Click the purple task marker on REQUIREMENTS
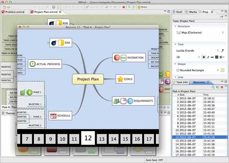The height and width of the screenshot is (163, 229). point(123,101)
